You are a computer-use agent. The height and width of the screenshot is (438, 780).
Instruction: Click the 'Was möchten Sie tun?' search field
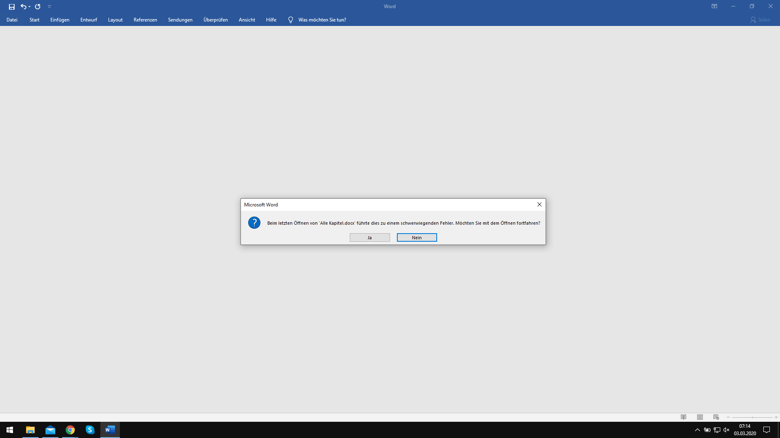(322, 20)
